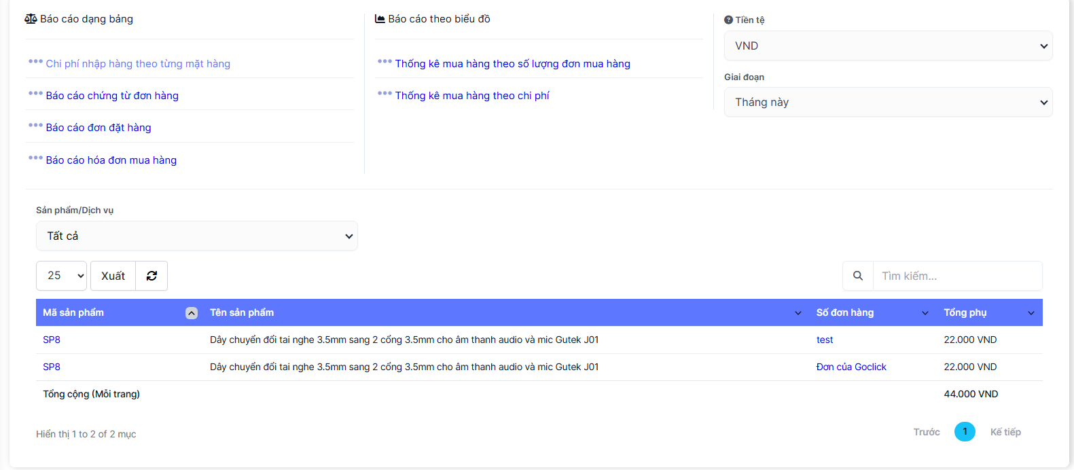
Task: Open Báo cáo chứng từ đơn hàng report
Action: click(x=112, y=96)
